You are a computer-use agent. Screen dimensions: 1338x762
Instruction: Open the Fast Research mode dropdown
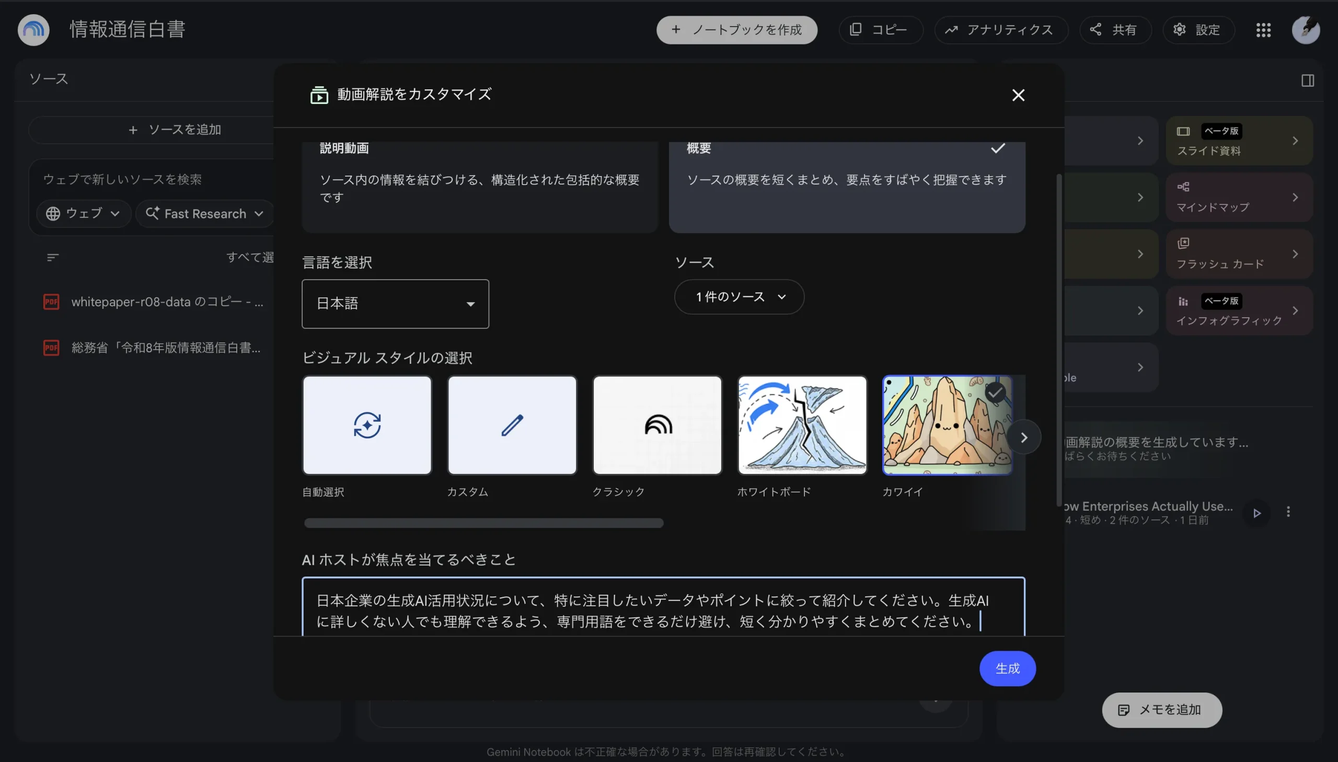point(204,214)
